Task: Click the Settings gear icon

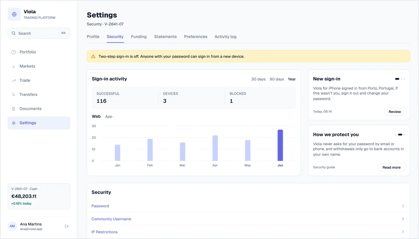Action: click(14, 123)
